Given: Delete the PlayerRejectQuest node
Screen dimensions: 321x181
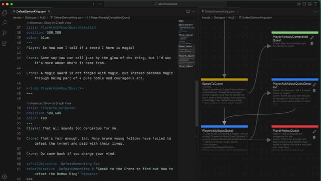Looking at the screenshot, I should pos(314,137).
